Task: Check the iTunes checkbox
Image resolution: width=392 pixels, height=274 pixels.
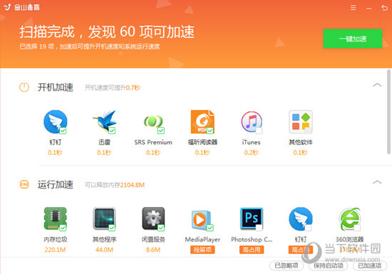Action: click(259, 131)
